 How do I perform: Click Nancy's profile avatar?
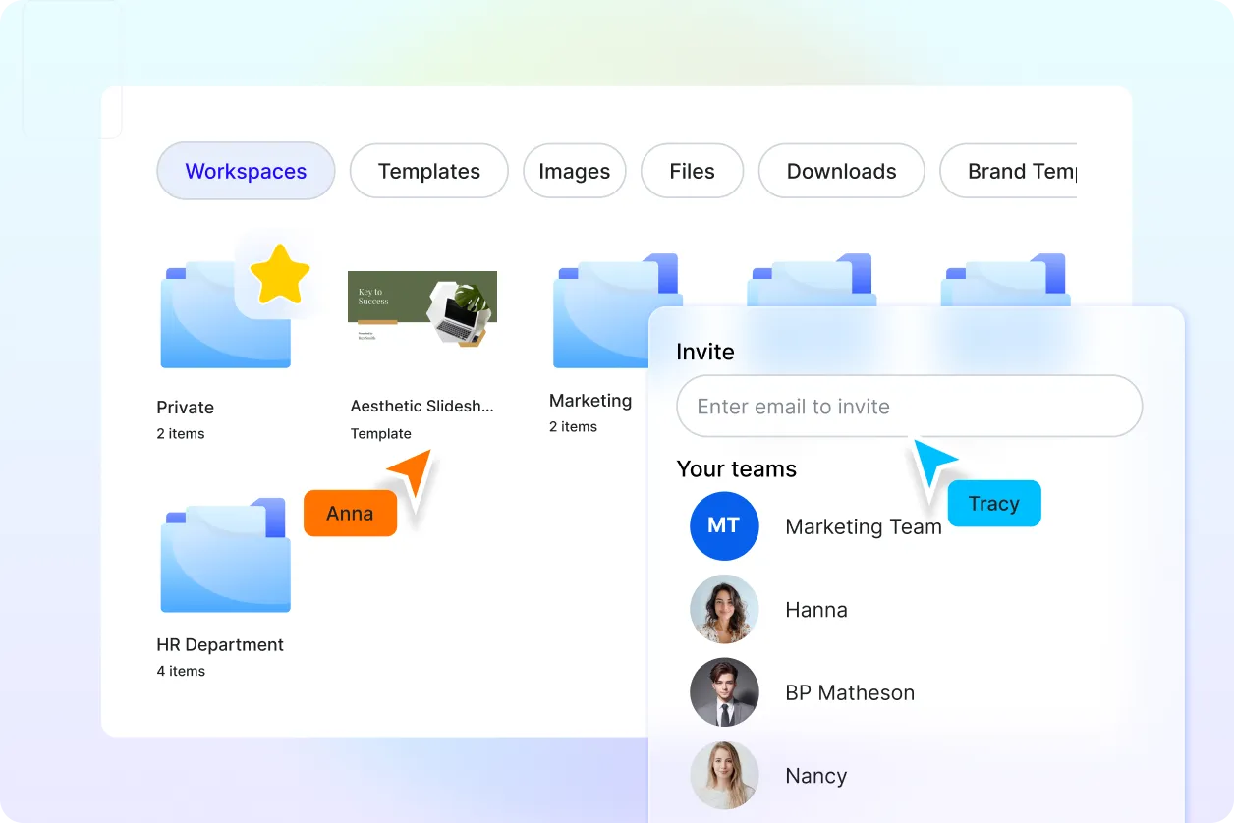[724, 775]
